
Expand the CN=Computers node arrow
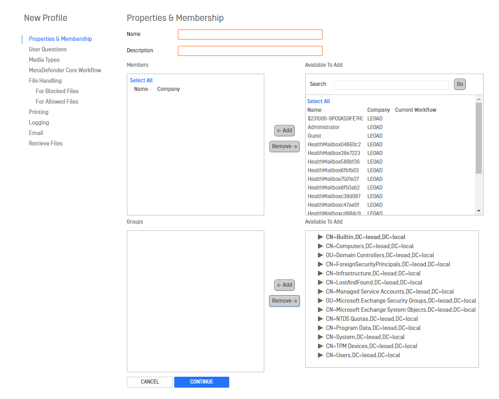tap(321, 246)
